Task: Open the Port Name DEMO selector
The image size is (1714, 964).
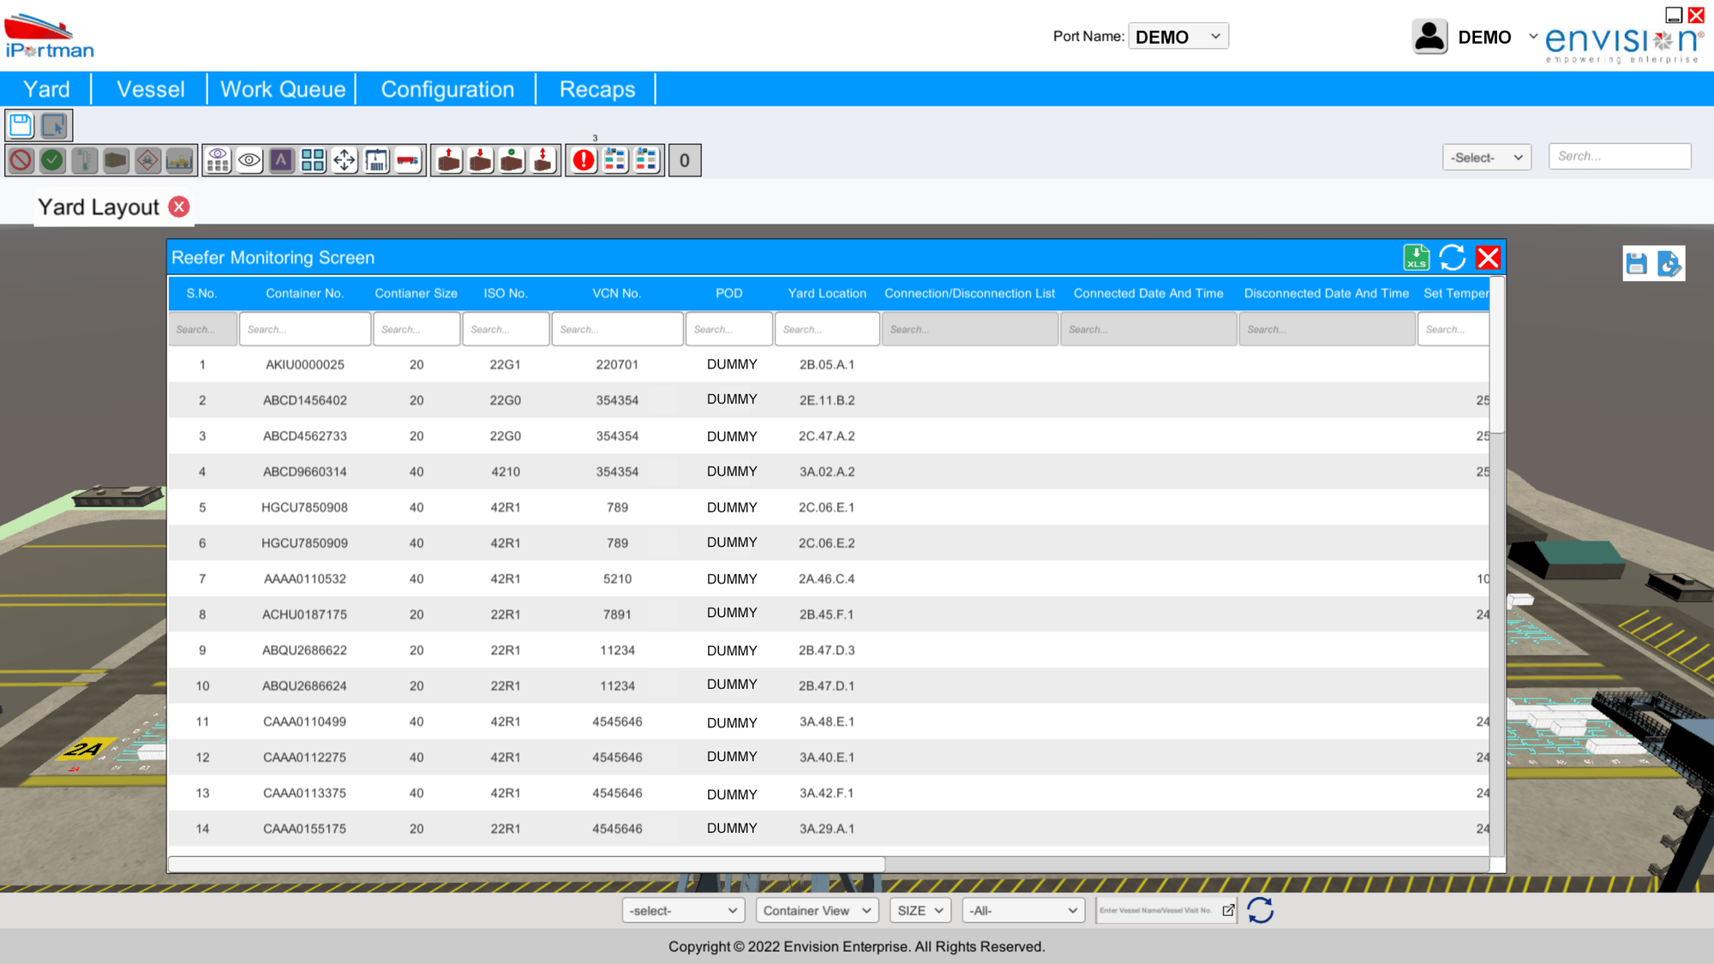Action: pos(1178,36)
